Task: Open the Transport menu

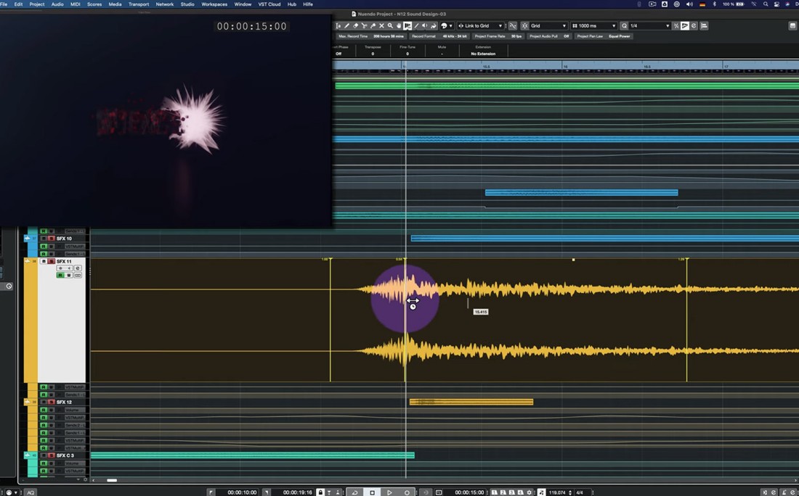Action: click(138, 4)
